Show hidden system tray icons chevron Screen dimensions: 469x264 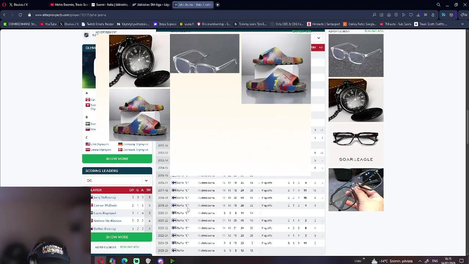(x=420, y=261)
